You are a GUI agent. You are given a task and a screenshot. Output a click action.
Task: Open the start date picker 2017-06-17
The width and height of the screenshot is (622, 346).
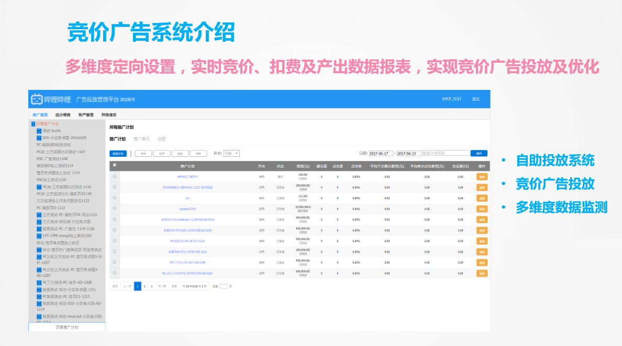coord(381,154)
